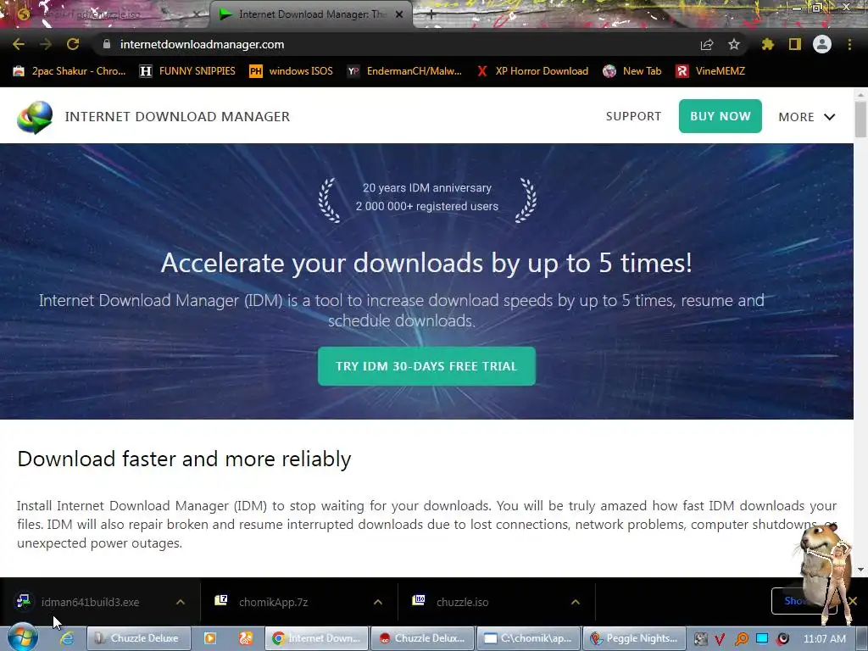Click the page's vertical scrollbar thumb
Image resolution: width=868 pixels, height=651 pixels.
(x=860, y=118)
